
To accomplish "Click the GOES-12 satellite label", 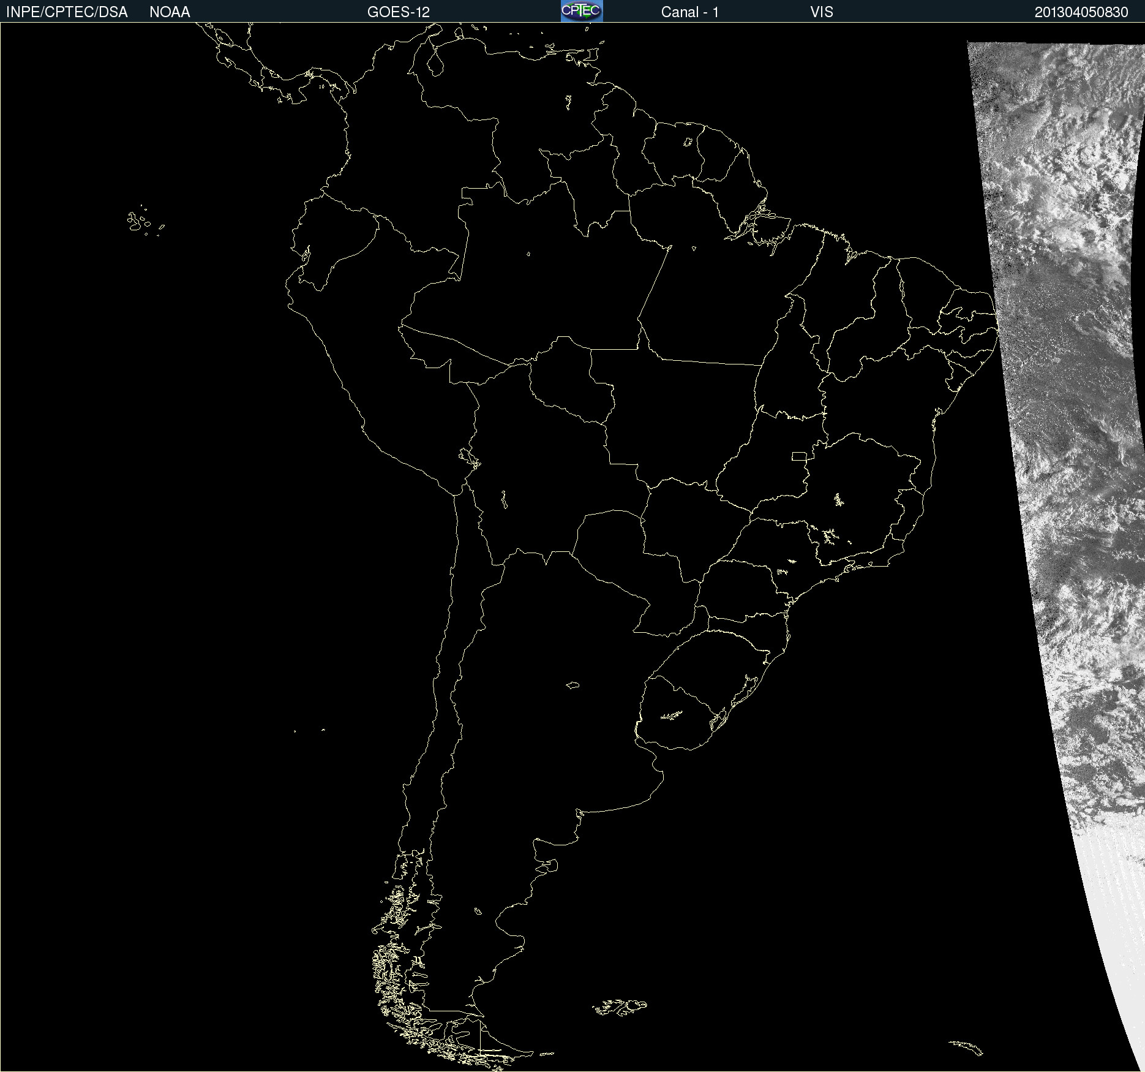I will [399, 12].
